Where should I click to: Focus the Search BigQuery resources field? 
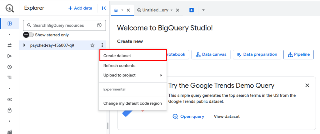coord(64,25)
